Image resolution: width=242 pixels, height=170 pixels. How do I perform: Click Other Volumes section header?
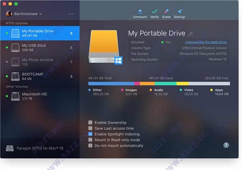[17, 86]
